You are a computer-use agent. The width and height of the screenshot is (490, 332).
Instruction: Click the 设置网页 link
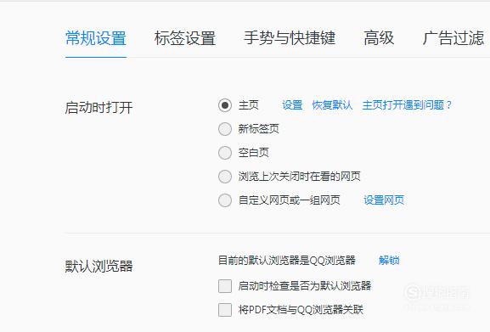384,200
